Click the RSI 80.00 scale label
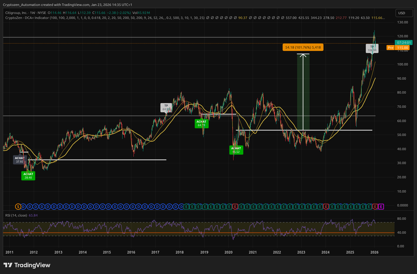The width and height of the screenshot is (417, 274). (x=402, y=219)
